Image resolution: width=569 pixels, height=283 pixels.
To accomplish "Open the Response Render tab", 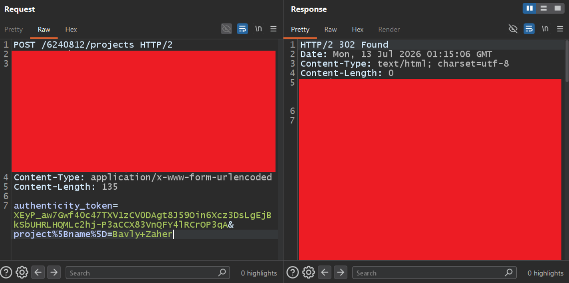I will 389,29.
